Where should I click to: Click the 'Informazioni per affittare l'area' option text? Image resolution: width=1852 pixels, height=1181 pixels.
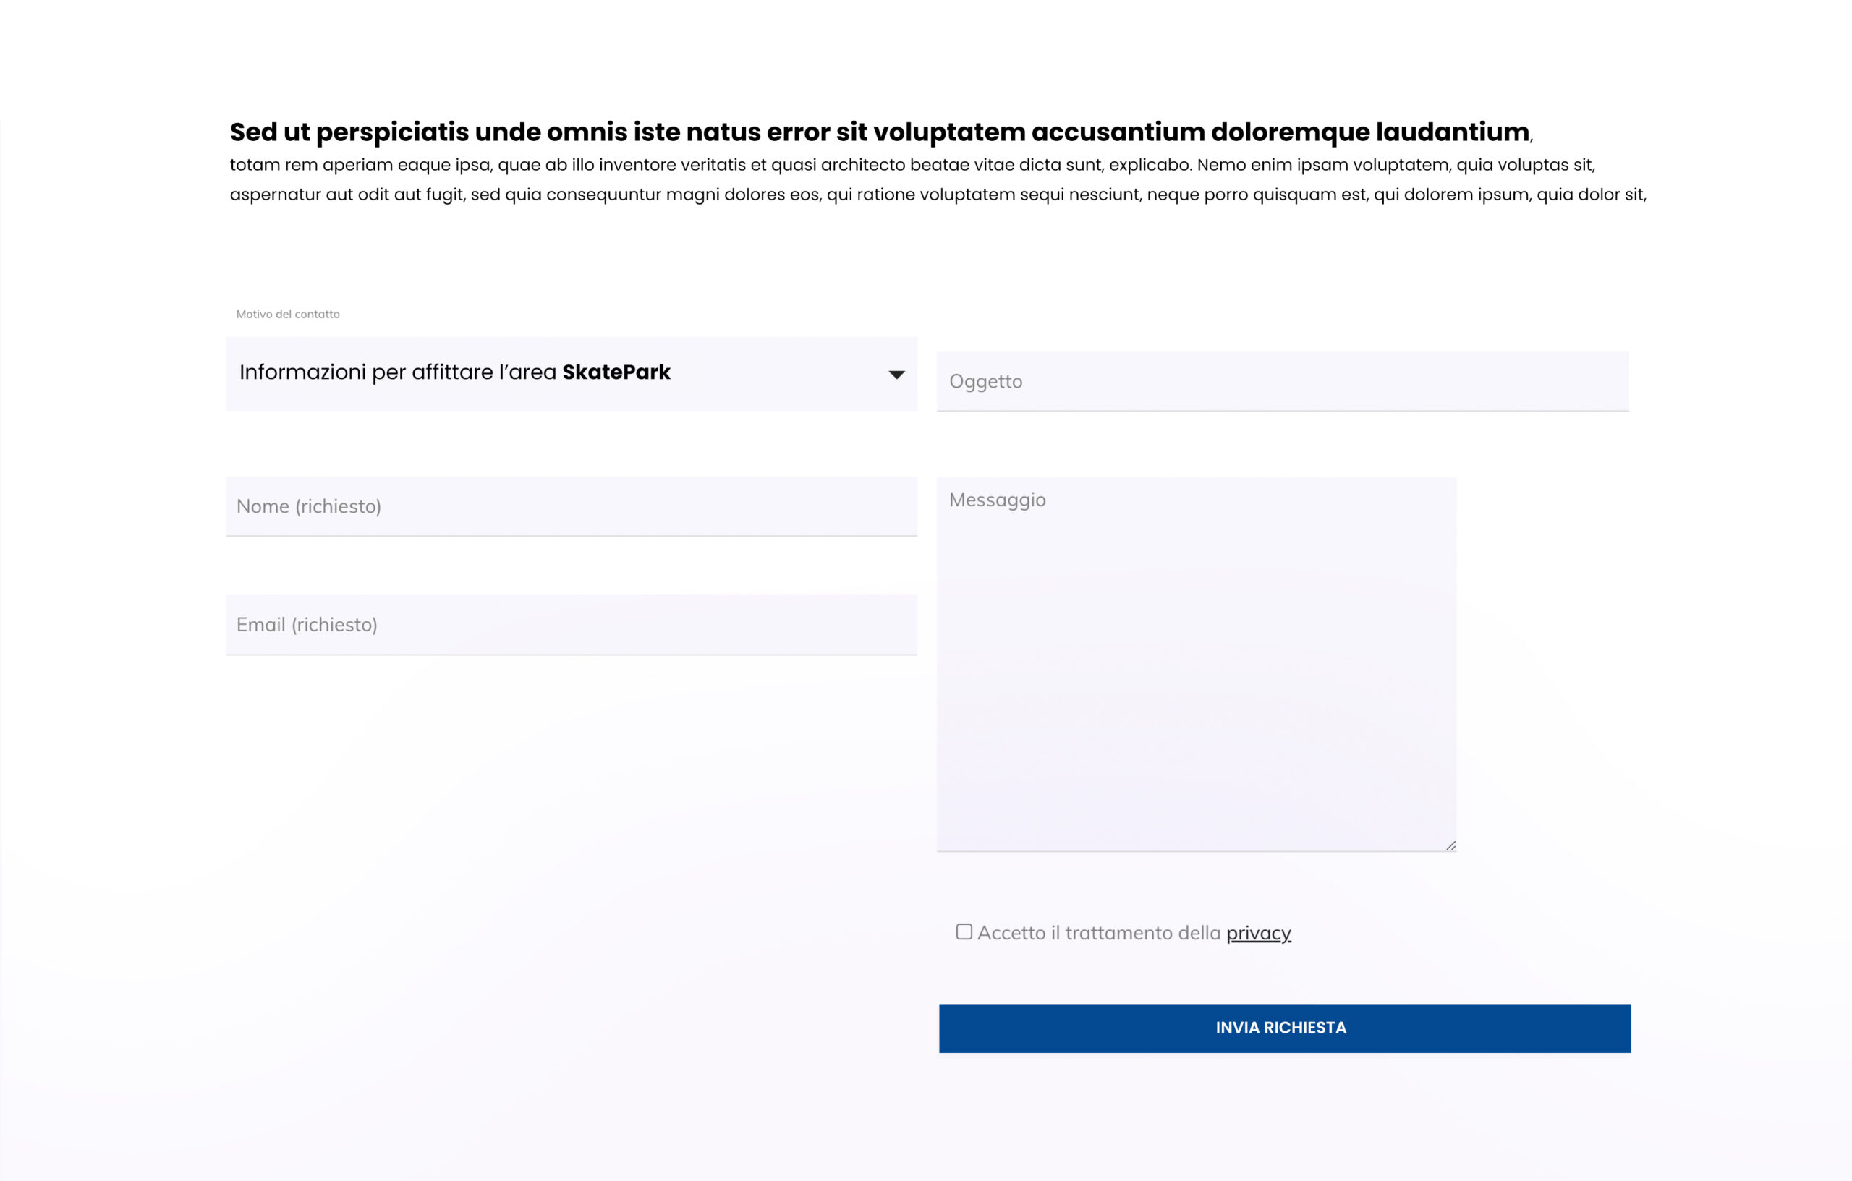pyautogui.click(x=397, y=372)
